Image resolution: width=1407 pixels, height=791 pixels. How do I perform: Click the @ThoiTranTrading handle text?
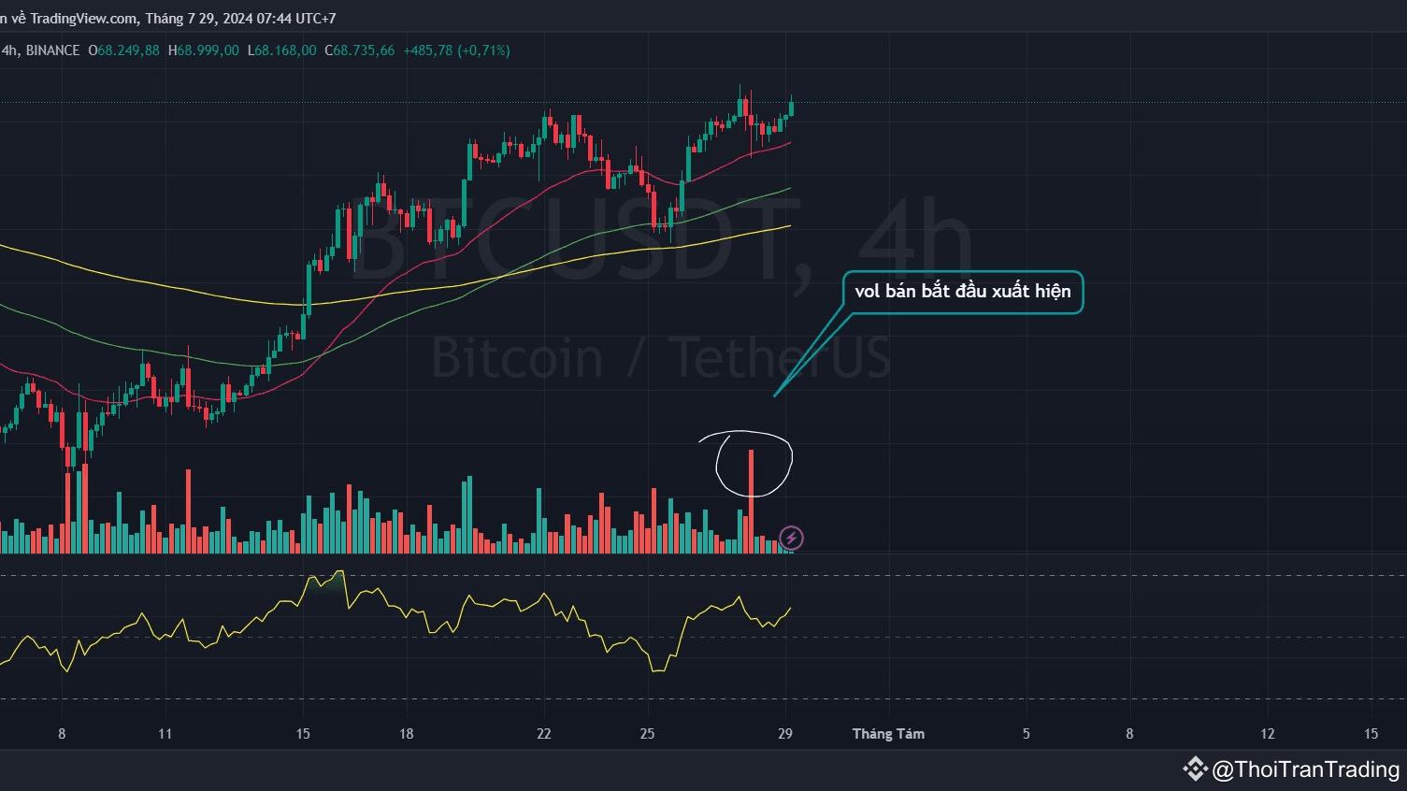coord(1305,769)
